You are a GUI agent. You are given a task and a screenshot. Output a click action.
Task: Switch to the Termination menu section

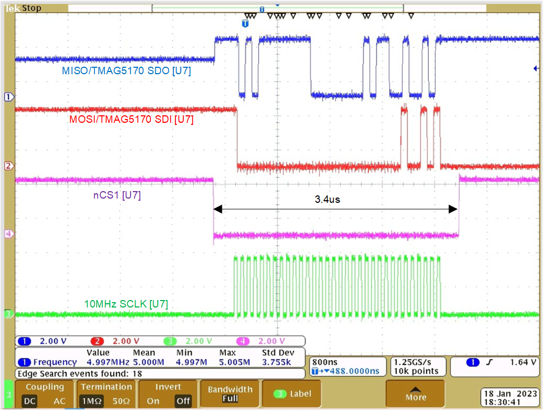[106, 387]
